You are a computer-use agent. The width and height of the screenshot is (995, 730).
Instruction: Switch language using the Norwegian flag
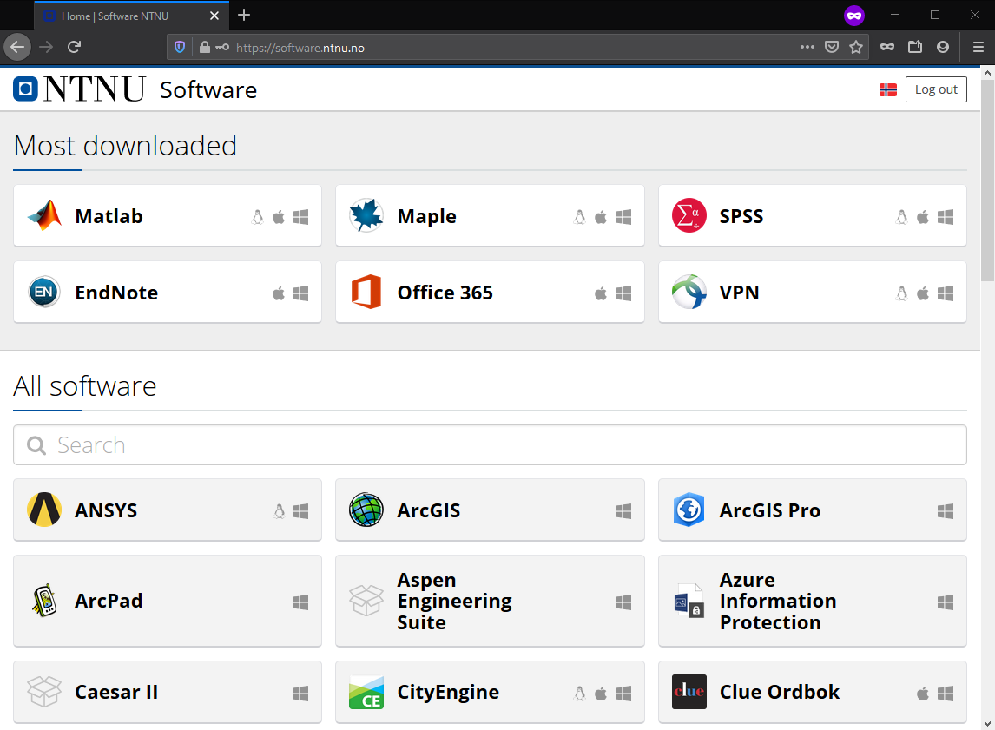pos(887,90)
